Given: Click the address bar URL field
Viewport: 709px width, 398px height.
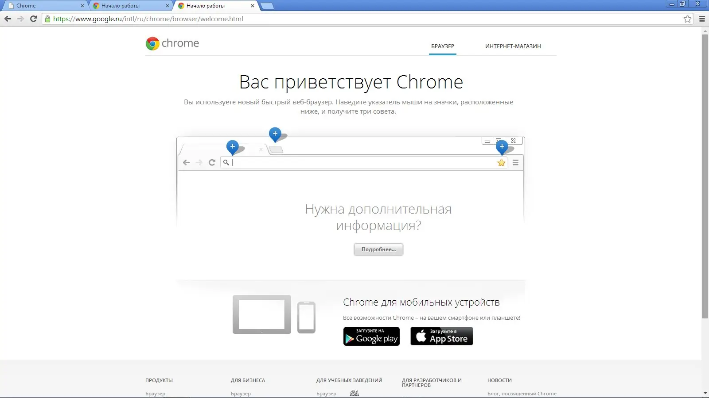Looking at the screenshot, I should click(x=367, y=19).
